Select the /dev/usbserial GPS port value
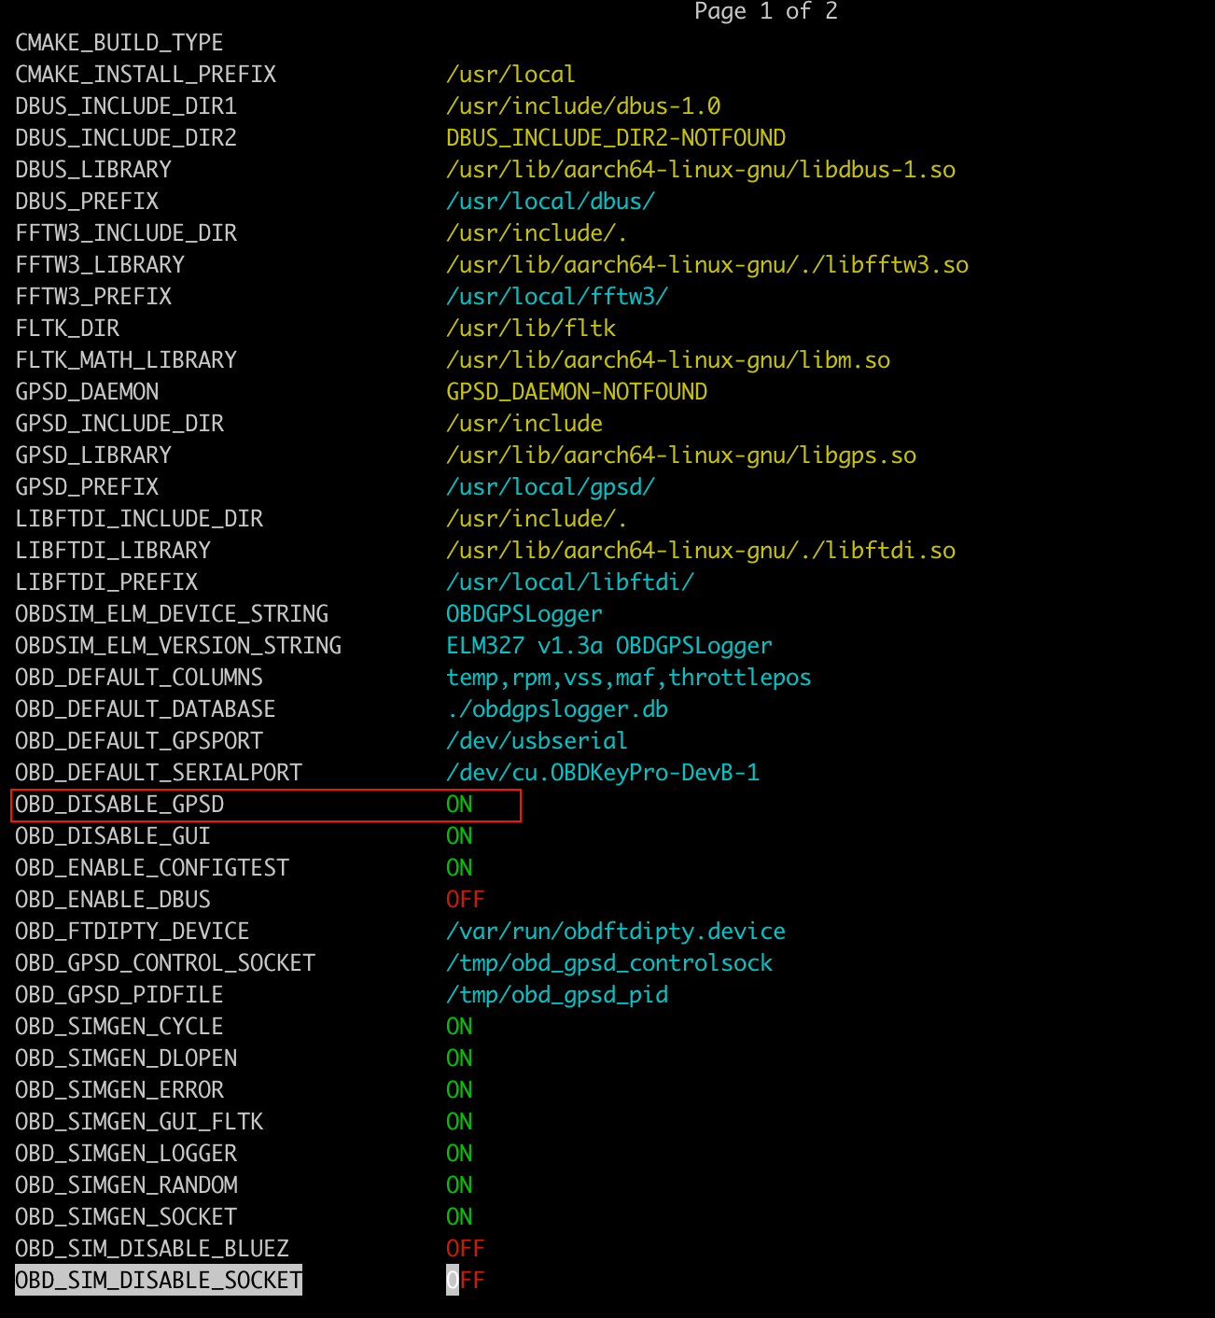 coord(537,741)
